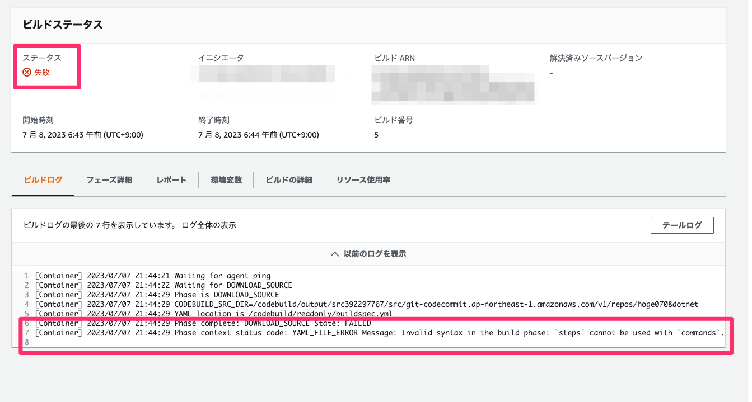
Task: Switch to ビルドの詳細 tab
Action: (x=289, y=180)
